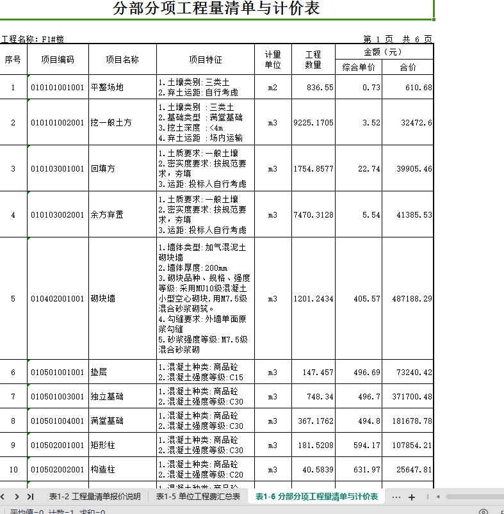Select unit price cell 494.8
This screenshot has height=514, width=504.
pos(359,421)
